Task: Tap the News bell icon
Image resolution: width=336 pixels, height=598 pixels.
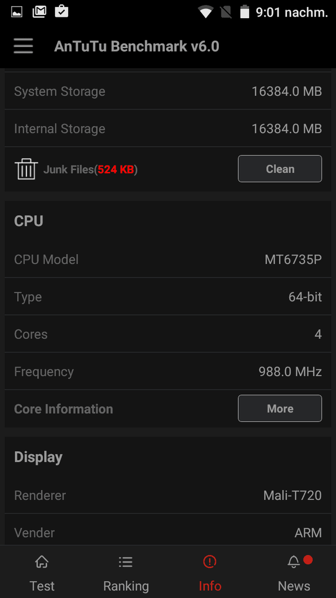Action: (294, 561)
